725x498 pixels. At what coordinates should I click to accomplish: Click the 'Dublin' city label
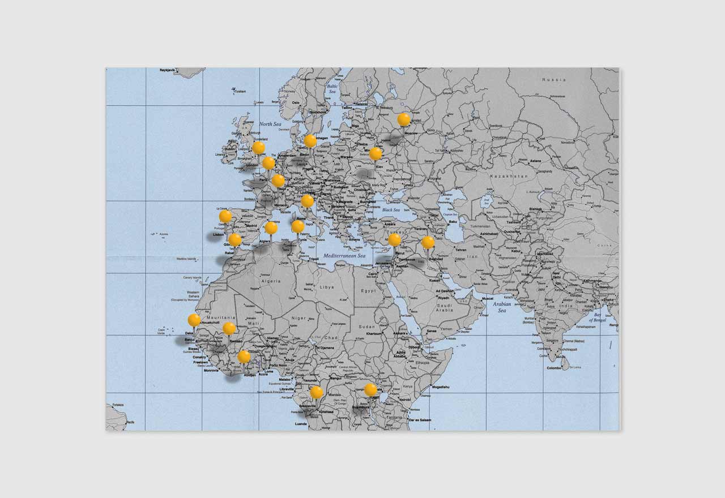230,149
